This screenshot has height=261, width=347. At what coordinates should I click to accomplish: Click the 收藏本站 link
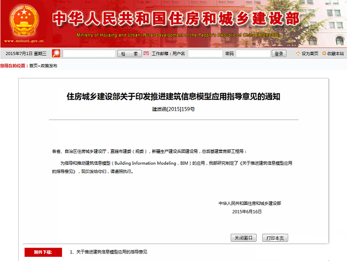point(335,53)
